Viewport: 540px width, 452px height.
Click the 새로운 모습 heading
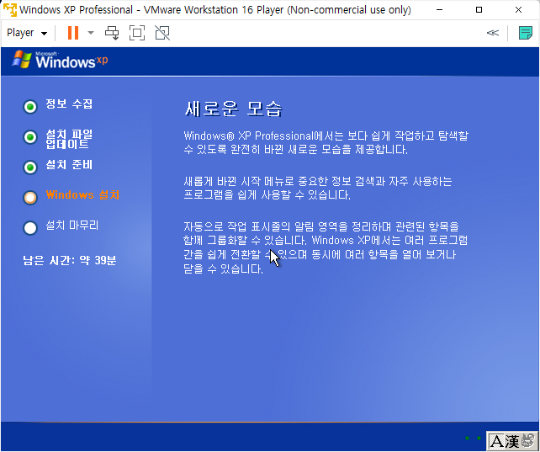(x=234, y=109)
